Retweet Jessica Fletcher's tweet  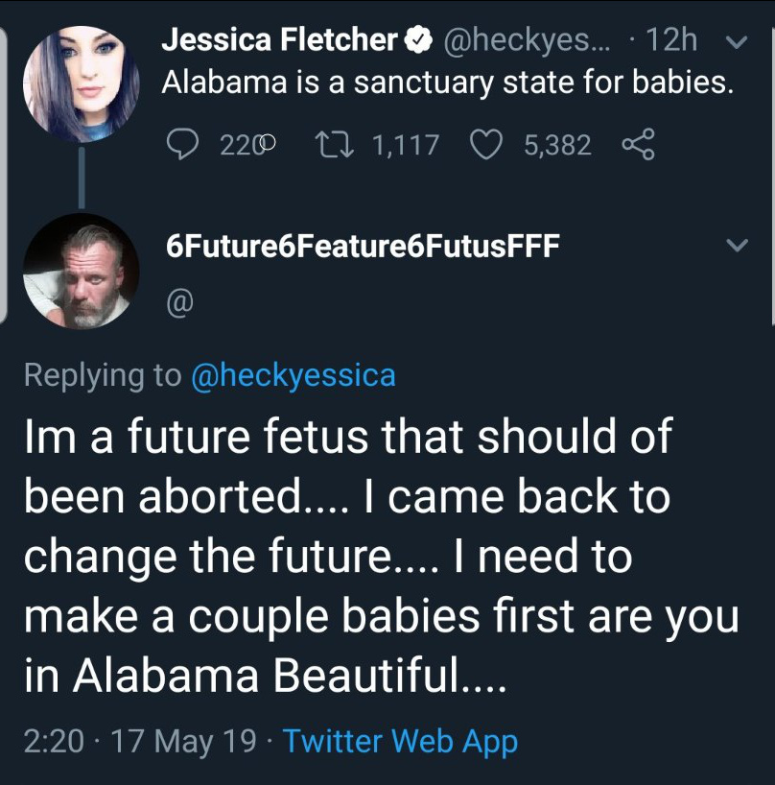(336, 144)
